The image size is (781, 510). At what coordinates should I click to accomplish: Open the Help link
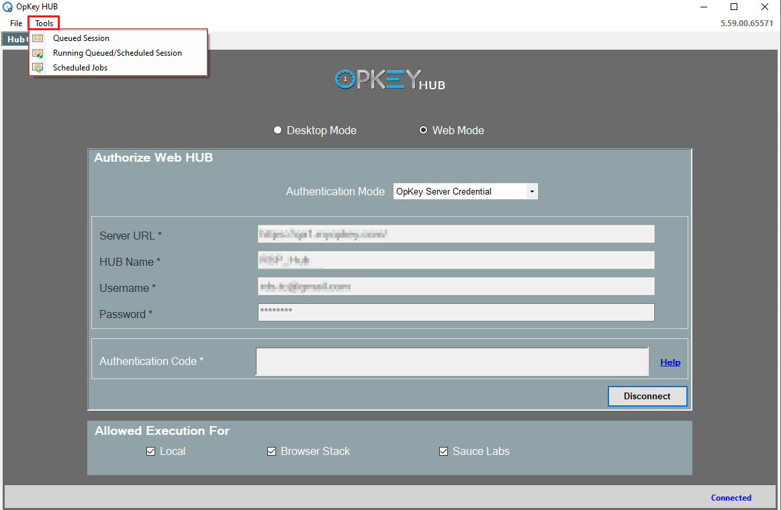click(670, 362)
